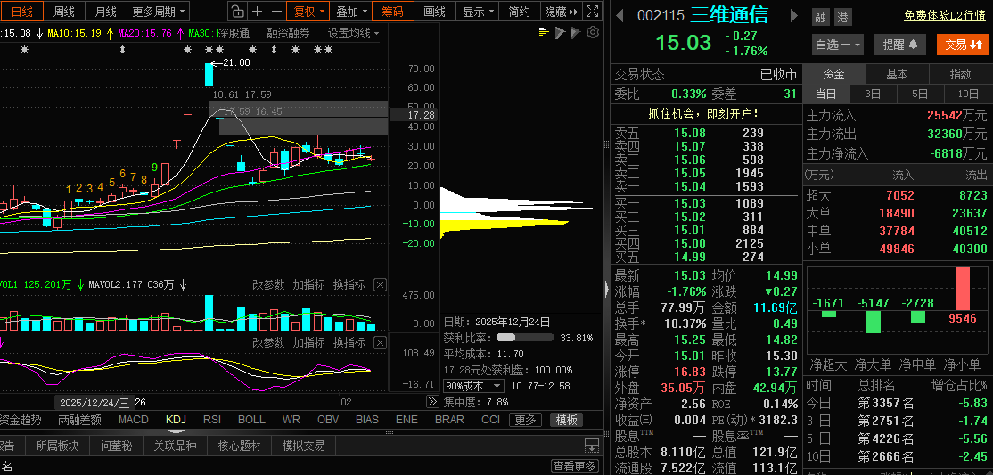Click the panel dock icon at bottom right
Viewport: 993px width, 475px height.
pyautogui.click(x=591, y=446)
